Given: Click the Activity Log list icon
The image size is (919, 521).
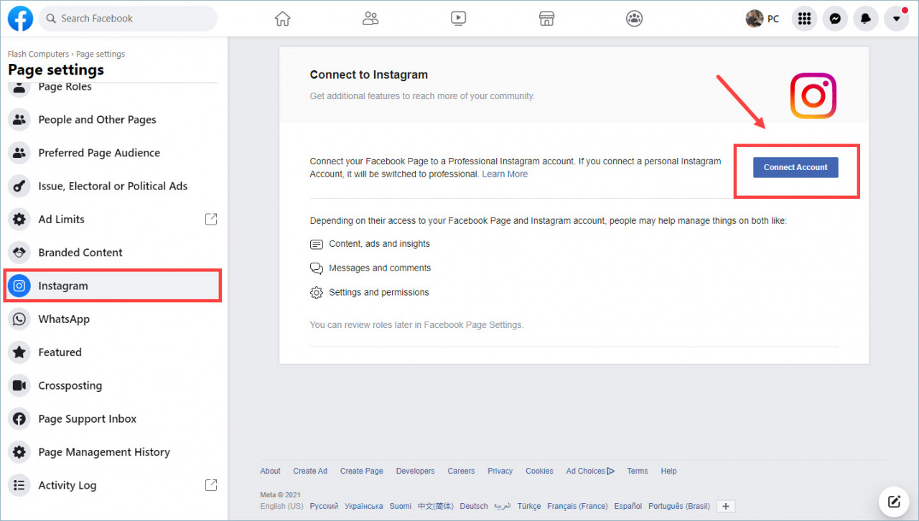Looking at the screenshot, I should [x=19, y=485].
